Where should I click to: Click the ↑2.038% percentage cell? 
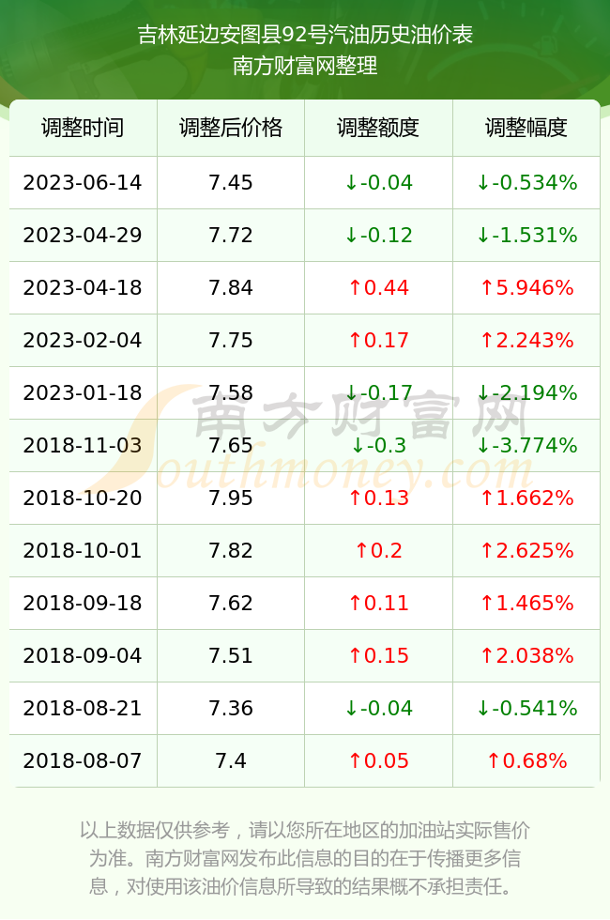[x=526, y=655]
